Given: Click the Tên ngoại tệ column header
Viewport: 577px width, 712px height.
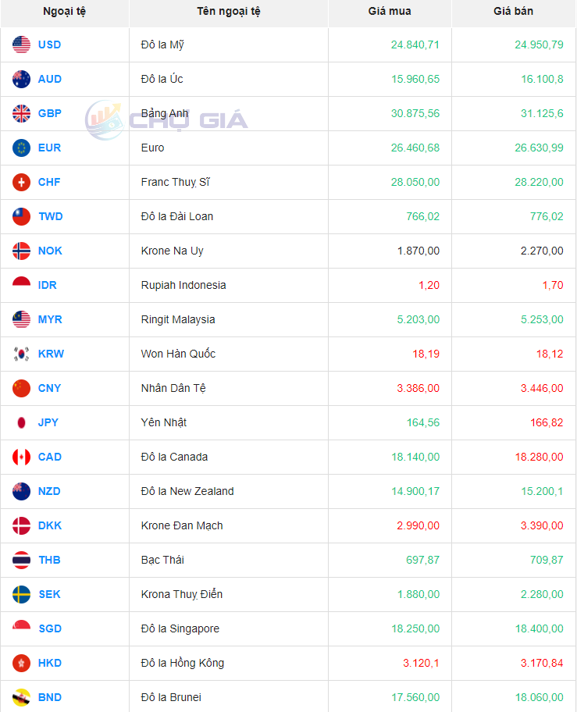Looking at the screenshot, I should [229, 12].
